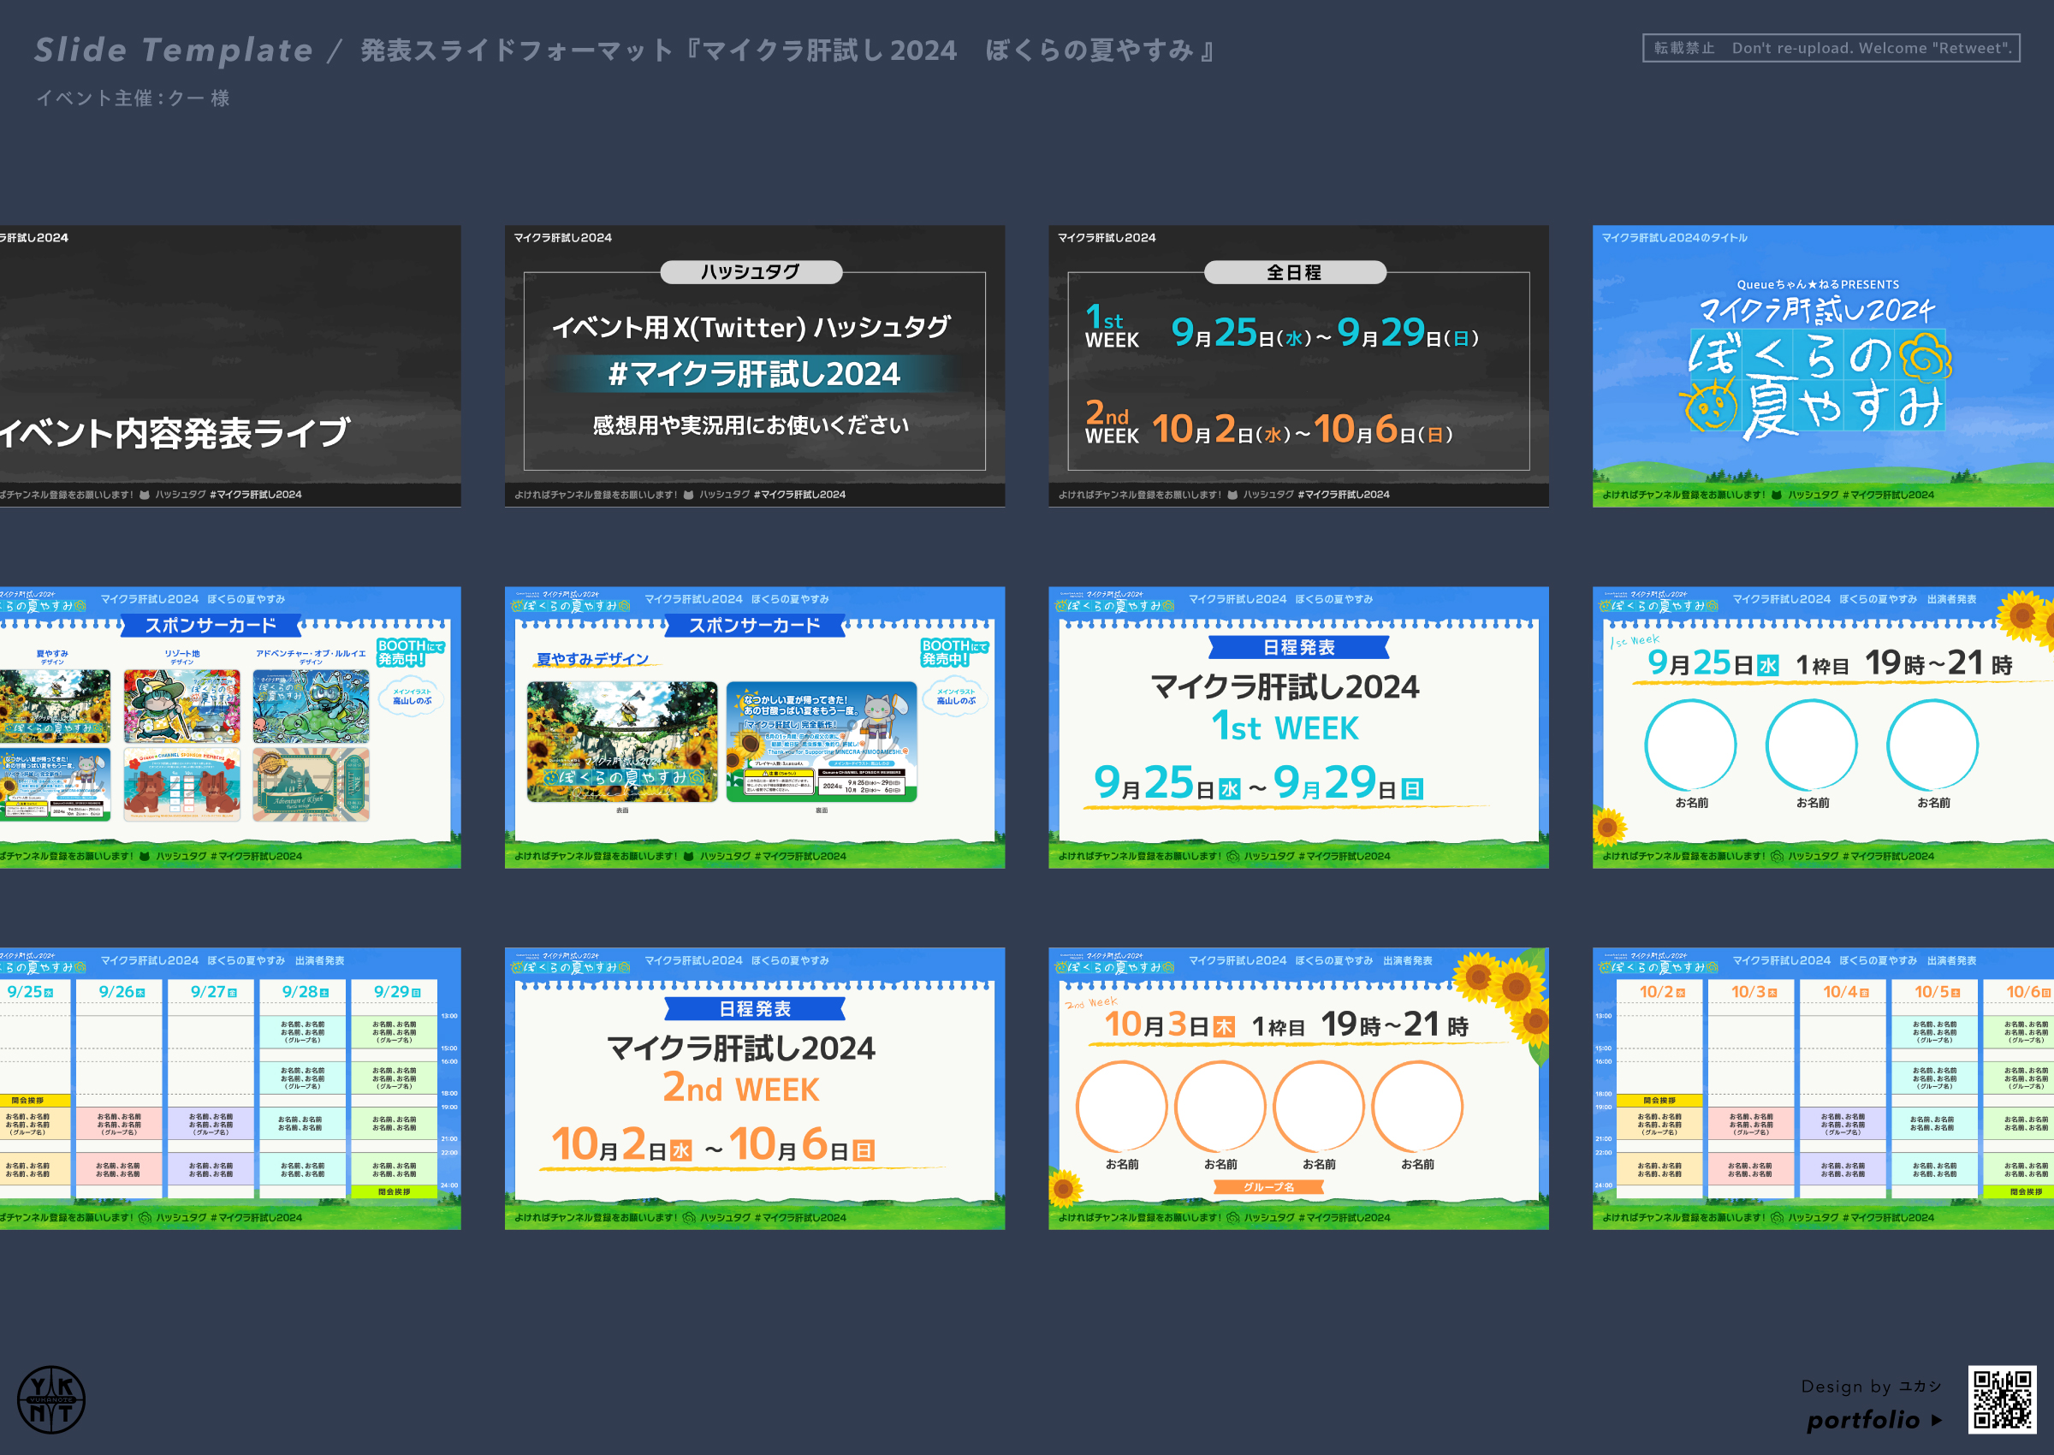Click the ハッシュタグ pill header label
2054x1455 pixels.
(751, 271)
